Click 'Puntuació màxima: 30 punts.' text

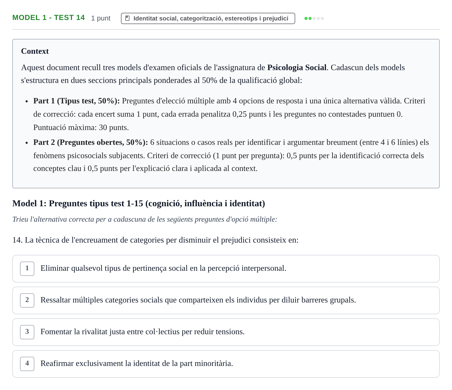point(81,127)
